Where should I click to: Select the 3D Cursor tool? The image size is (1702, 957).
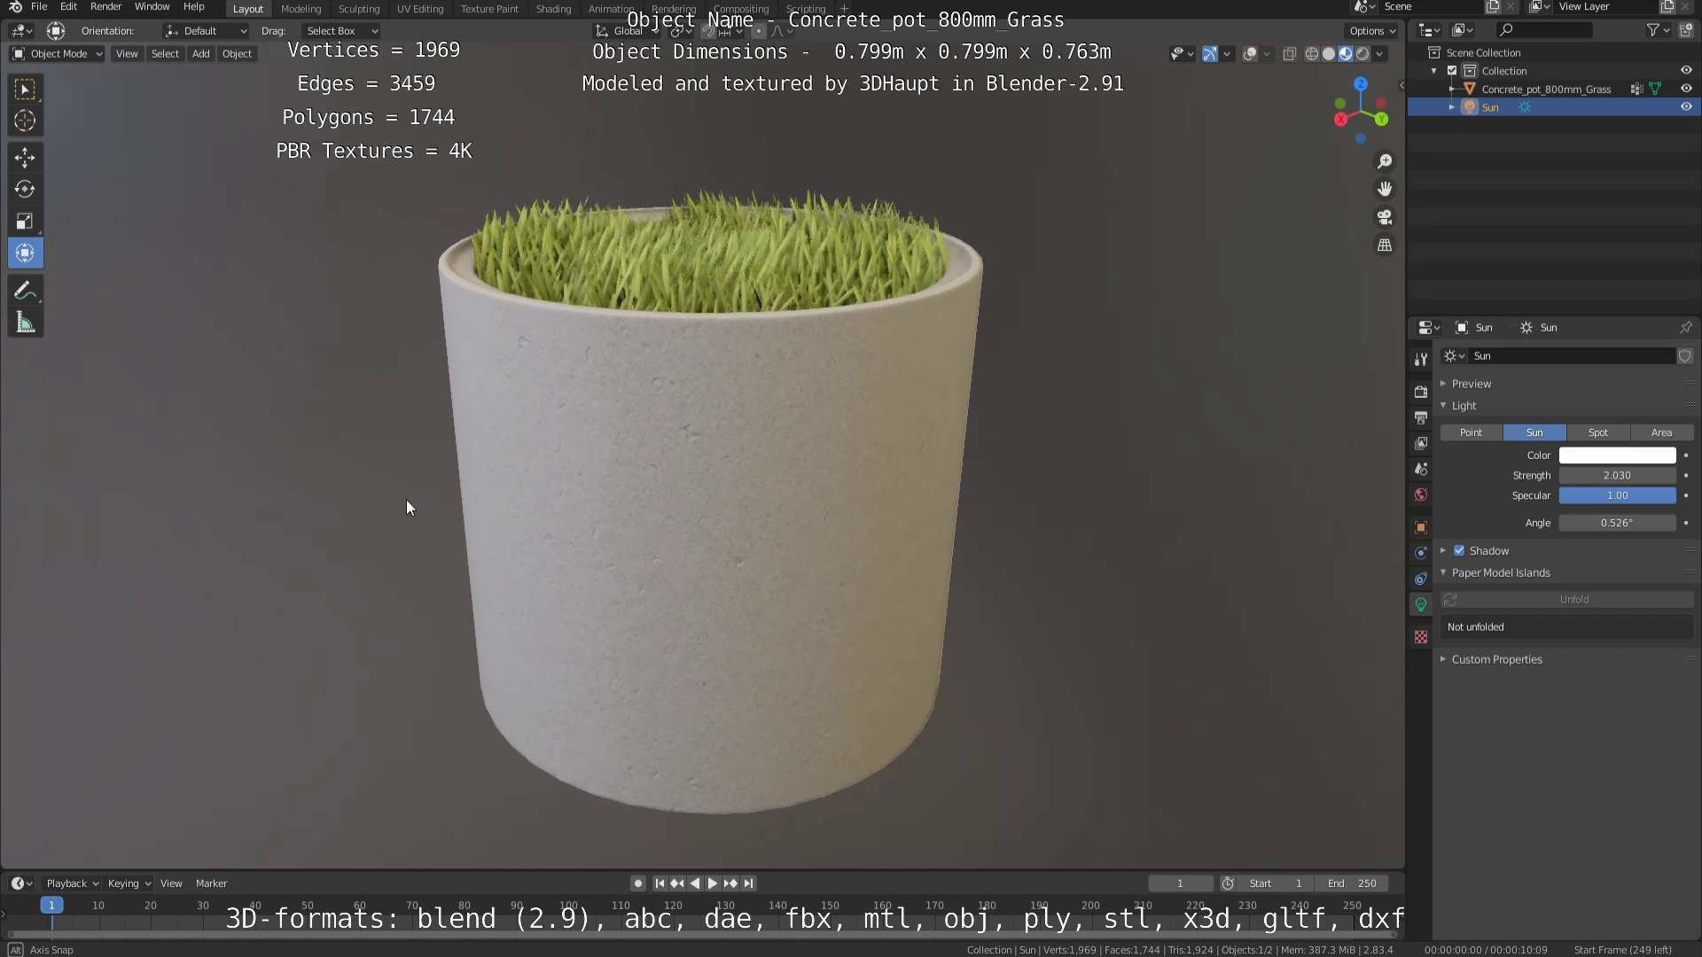[x=25, y=121]
